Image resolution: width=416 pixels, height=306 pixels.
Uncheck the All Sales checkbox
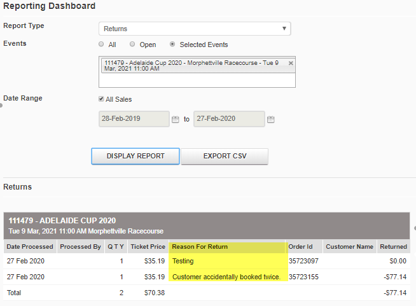(101, 99)
